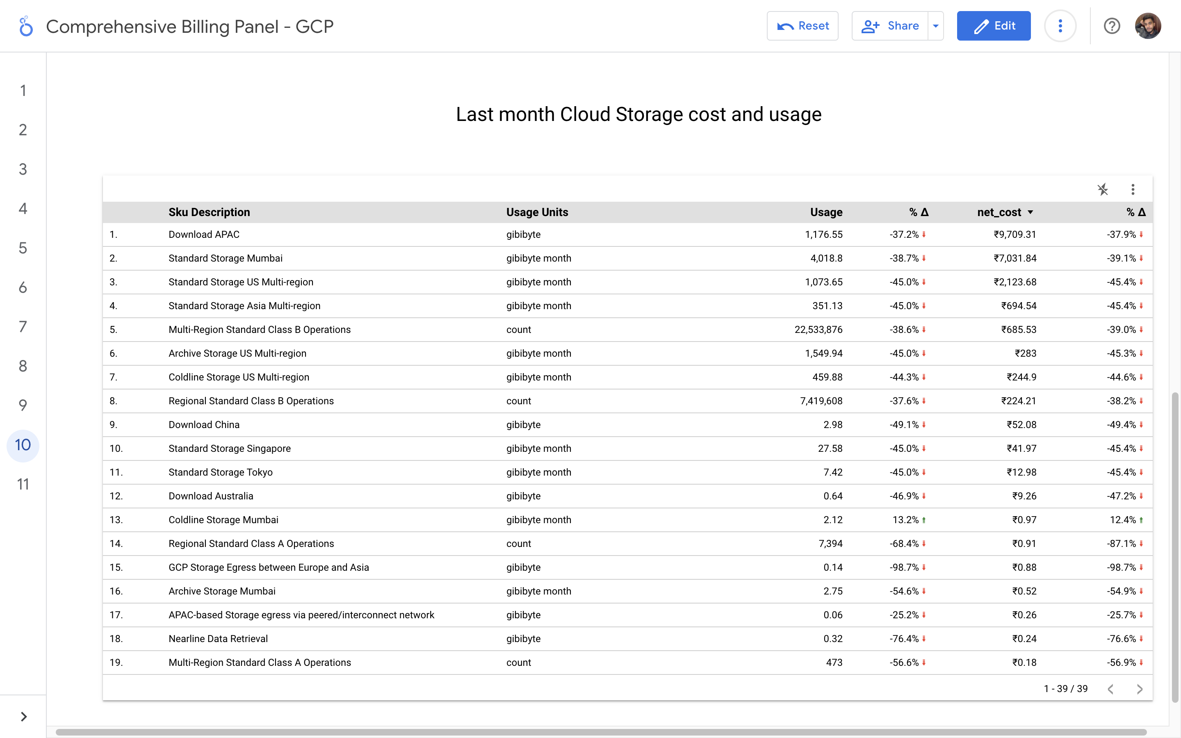This screenshot has height=738, width=1181.
Task: Click the net_cost sort arrow
Action: 1030,212
